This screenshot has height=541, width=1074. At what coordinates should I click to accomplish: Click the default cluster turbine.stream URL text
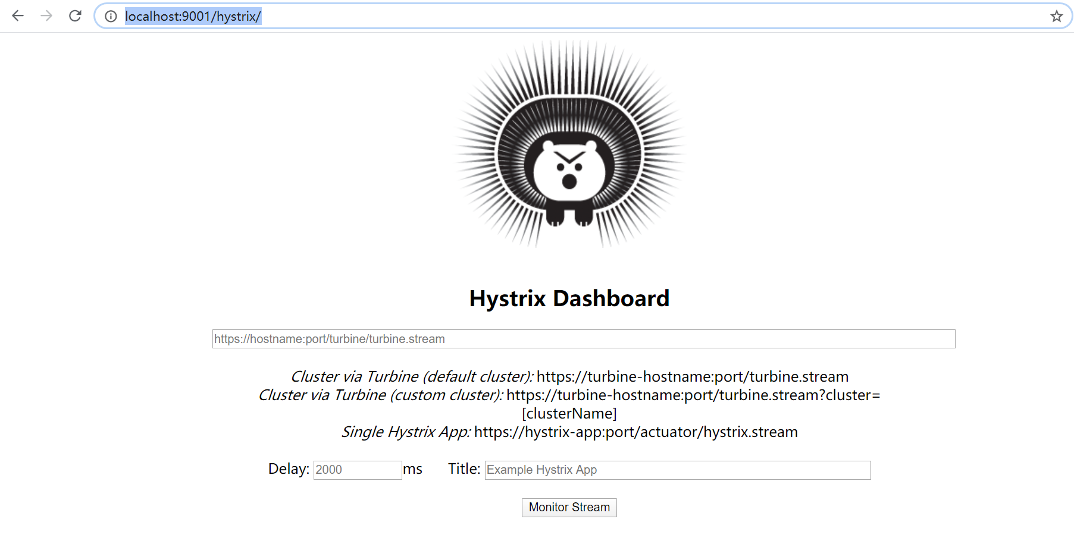coord(693,377)
